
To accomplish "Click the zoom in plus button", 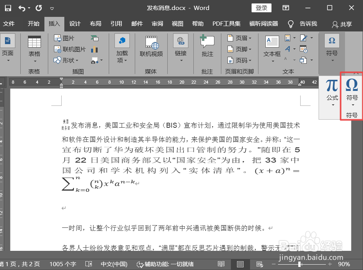I will pyautogui.click(x=330, y=264).
